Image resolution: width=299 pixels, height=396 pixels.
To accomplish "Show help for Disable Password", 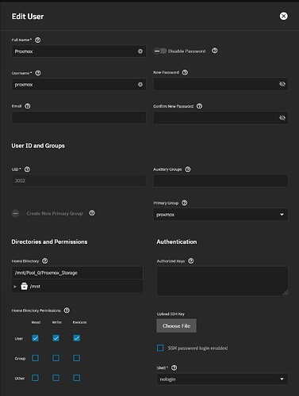I will point(215,51).
